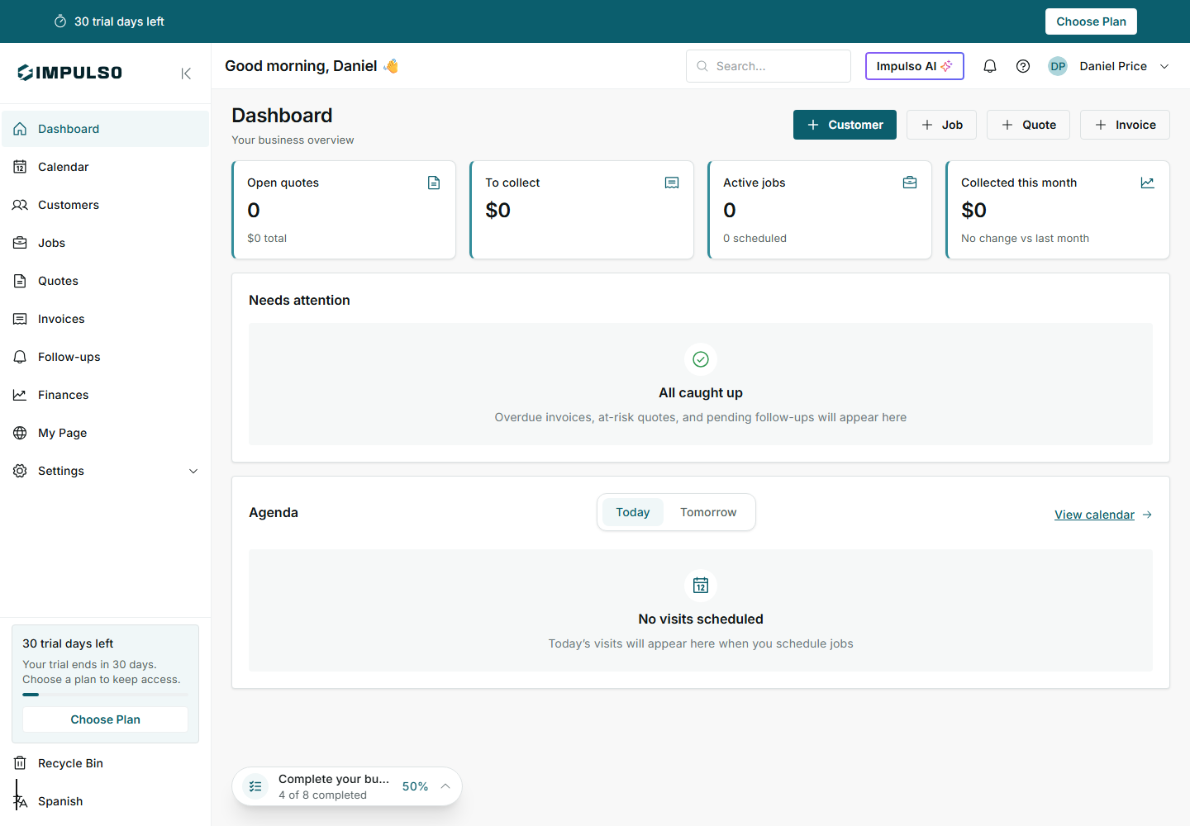Create a new Job
The height and width of the screenshot is (826, 1190).
(941, 125)
